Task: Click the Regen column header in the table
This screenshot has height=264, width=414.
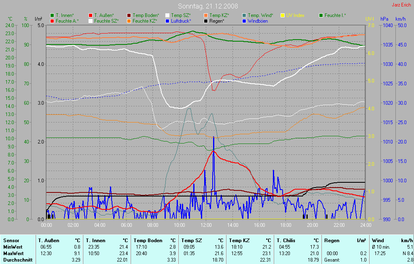Action: pos(332,241)
